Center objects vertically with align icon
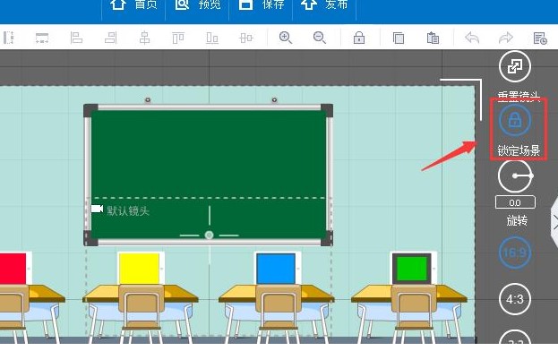Image resolution: width=558 pixels, height=351 pixels. click(246, 38)
